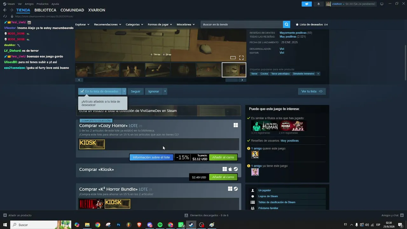Image resolution: width=407 pixels, height=229 pixels.
Task: Go forward with the Steam forward arrow
Action: [x=11, y=10]
